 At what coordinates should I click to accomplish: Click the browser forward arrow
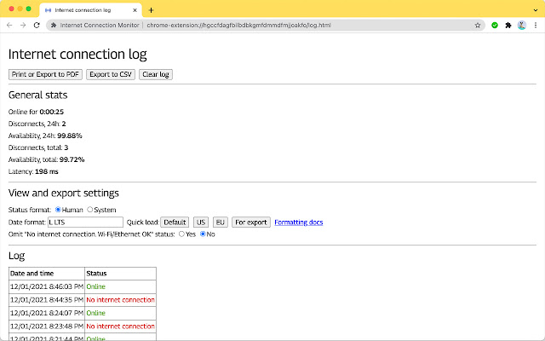point(23,26)
